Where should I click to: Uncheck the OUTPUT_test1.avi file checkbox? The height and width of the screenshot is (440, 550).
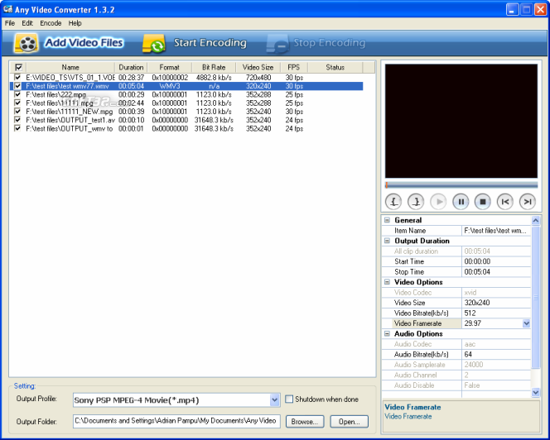17,120
